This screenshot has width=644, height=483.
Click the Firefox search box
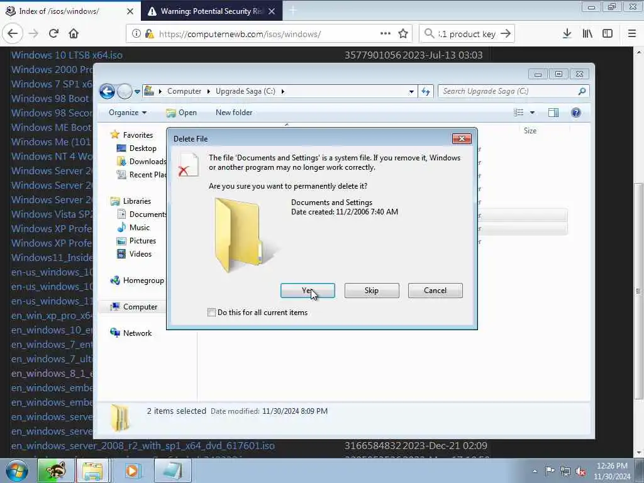(x=467, y=34)
